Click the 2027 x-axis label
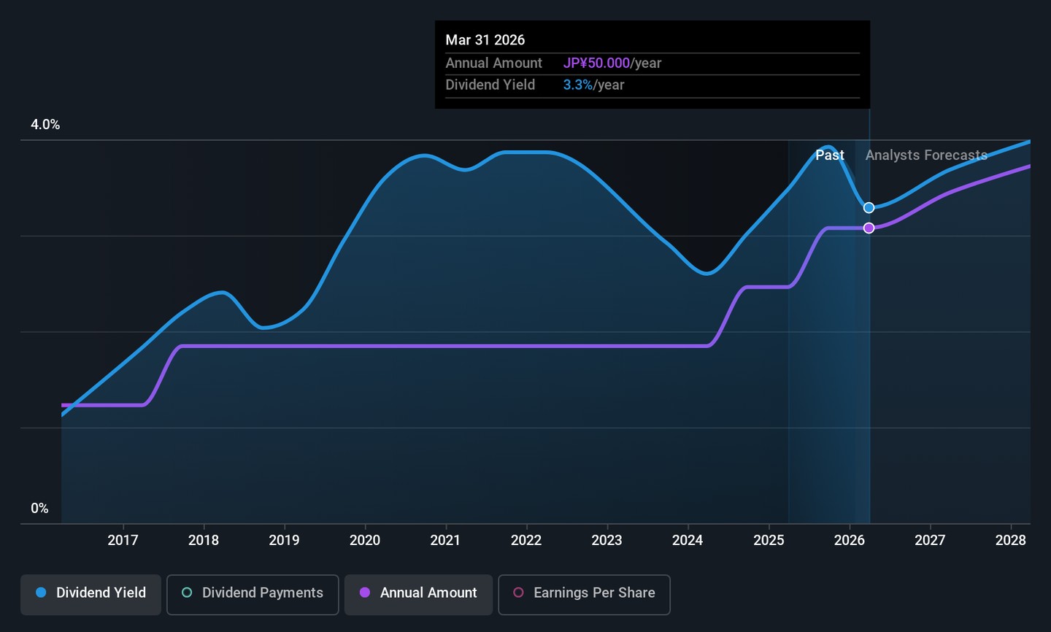This screenshot has width=1051, height=632. pyautogui.click(x=930, y=540)
